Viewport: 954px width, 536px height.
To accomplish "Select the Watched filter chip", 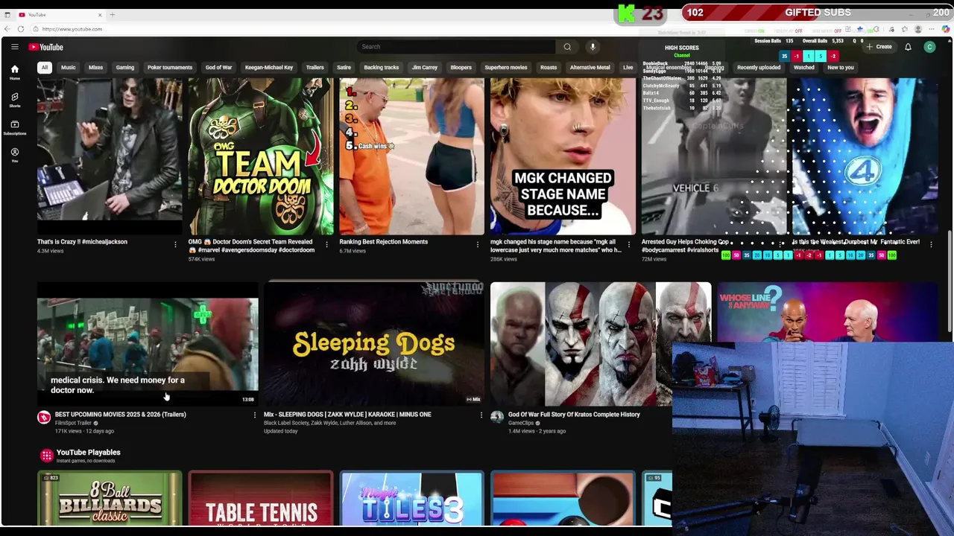I will [804, 68].
